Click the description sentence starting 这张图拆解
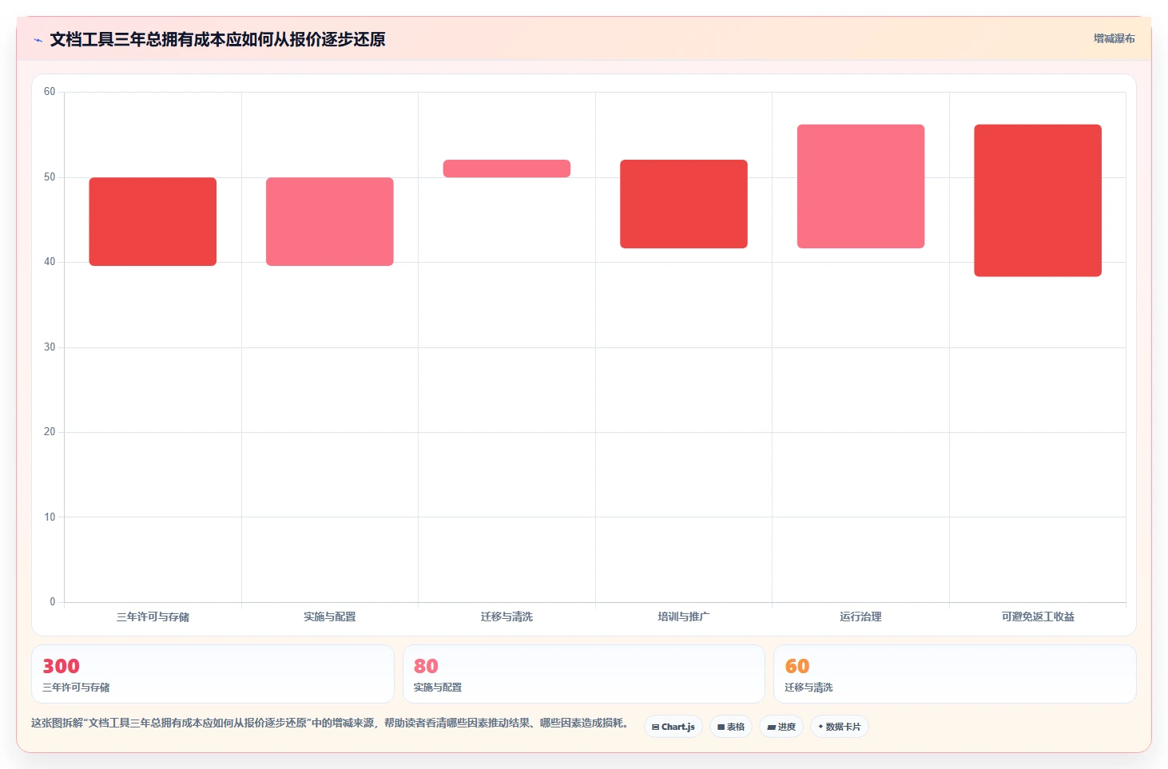Image resolution: width=1168 pixels, height=769 pixels. (x=329, y=723)
